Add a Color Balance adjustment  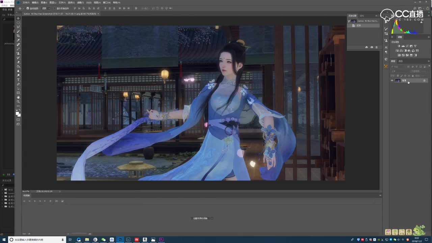pyautogui.click(x=401, y=51)
